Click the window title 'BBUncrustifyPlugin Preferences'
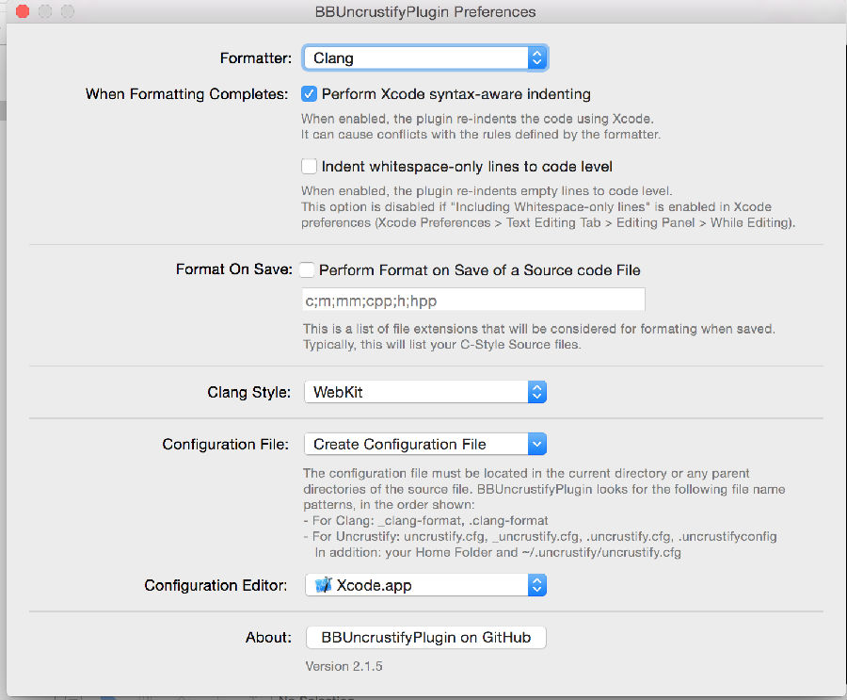Viewport: 847px width, 700px height. coord(425,12)
